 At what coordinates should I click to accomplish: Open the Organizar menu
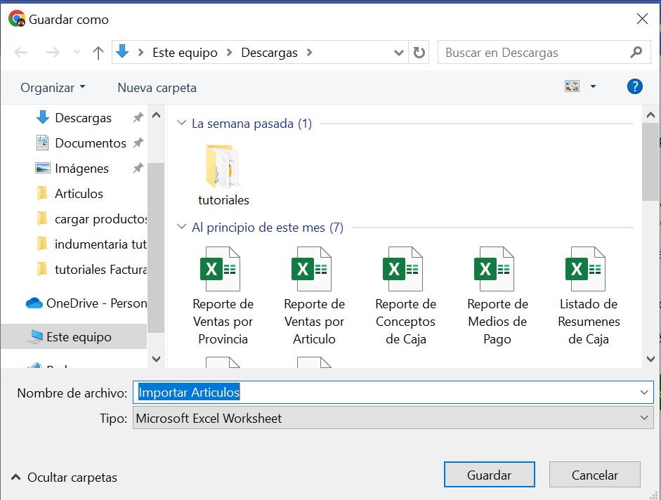tap(53, 88)
